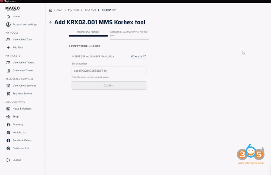271x175 pixels.
Task: Select Buy New Service in sidebar
Action: pyautogui.click(x=22, y=94)
